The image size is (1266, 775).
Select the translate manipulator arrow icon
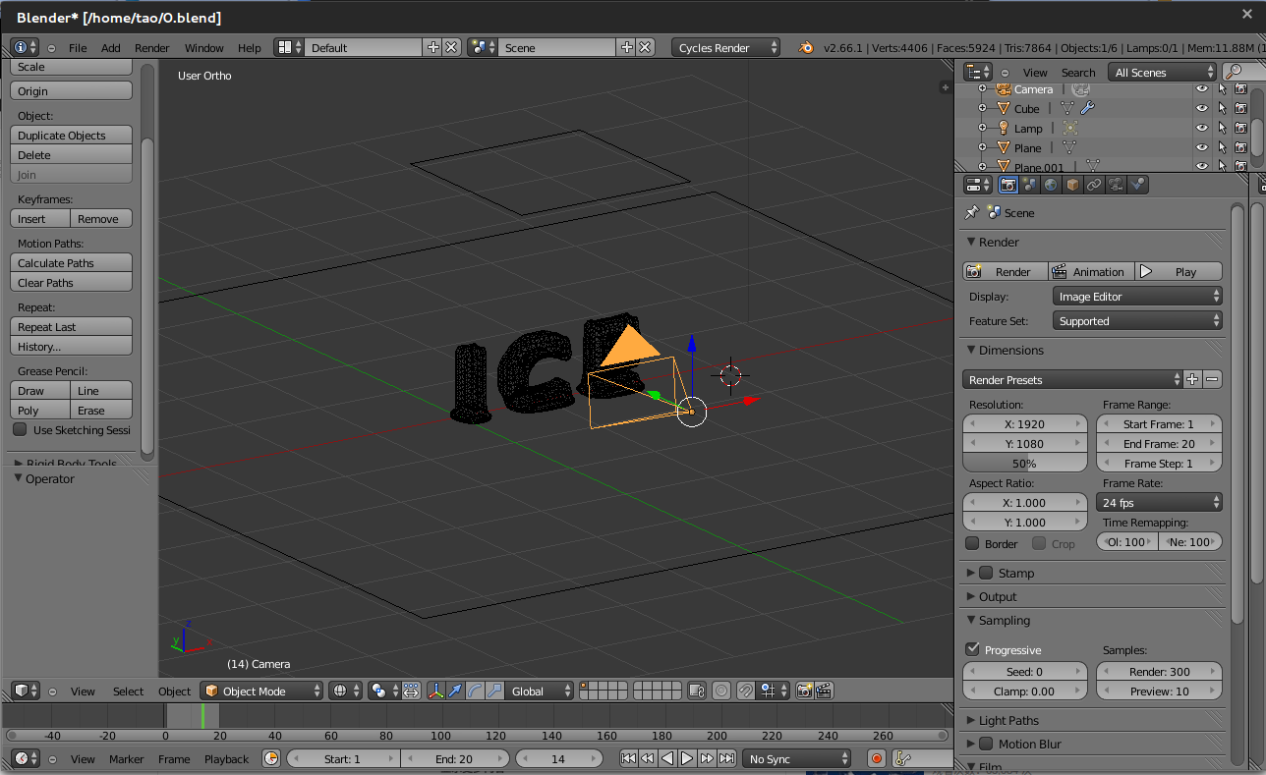pos(455,691)
